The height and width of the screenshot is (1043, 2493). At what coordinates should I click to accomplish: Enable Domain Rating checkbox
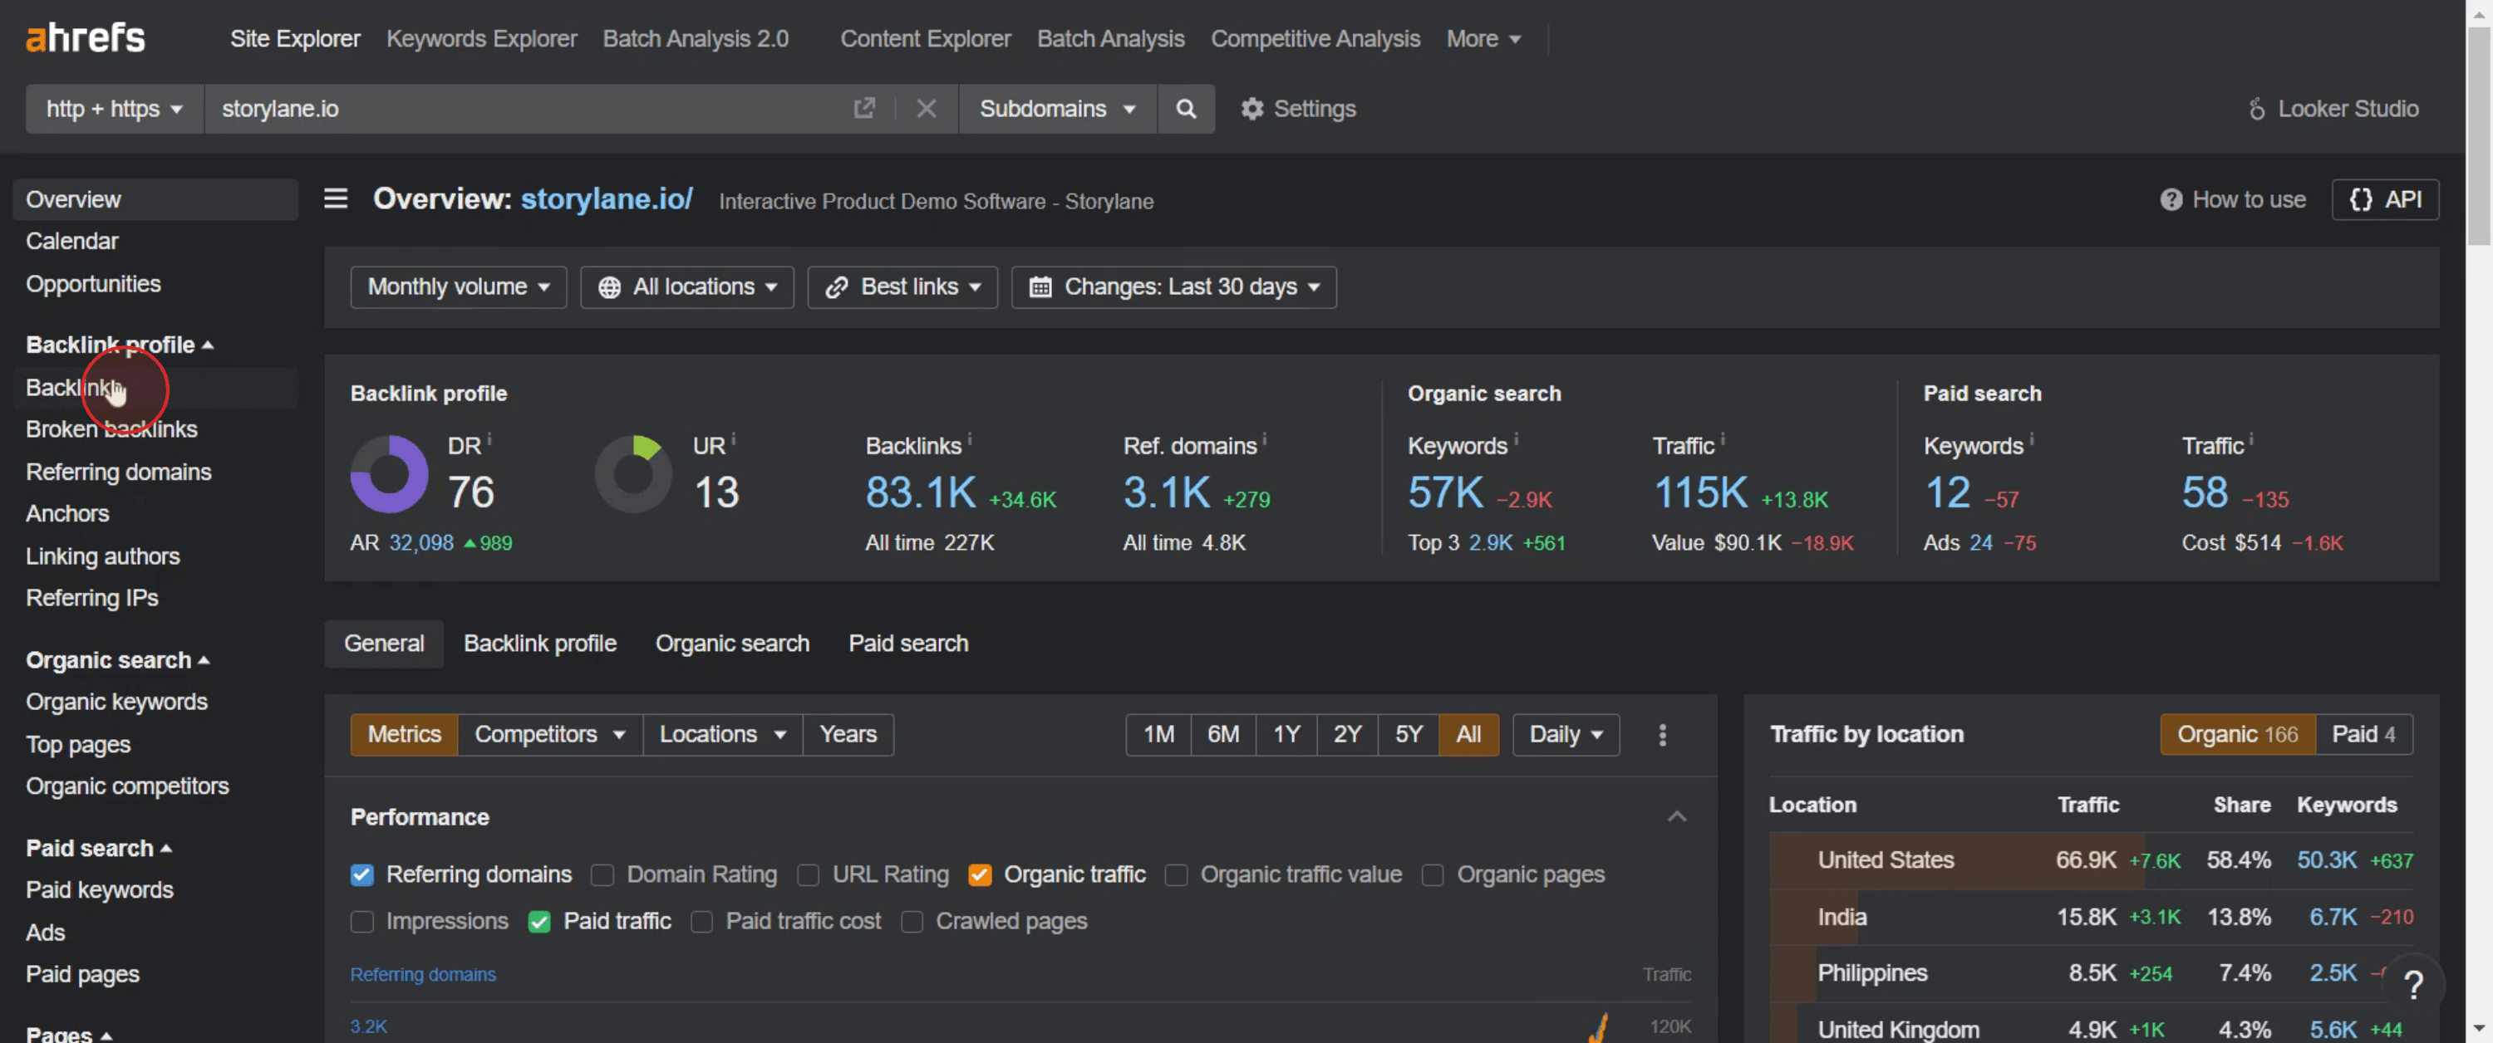coord(602,874)
